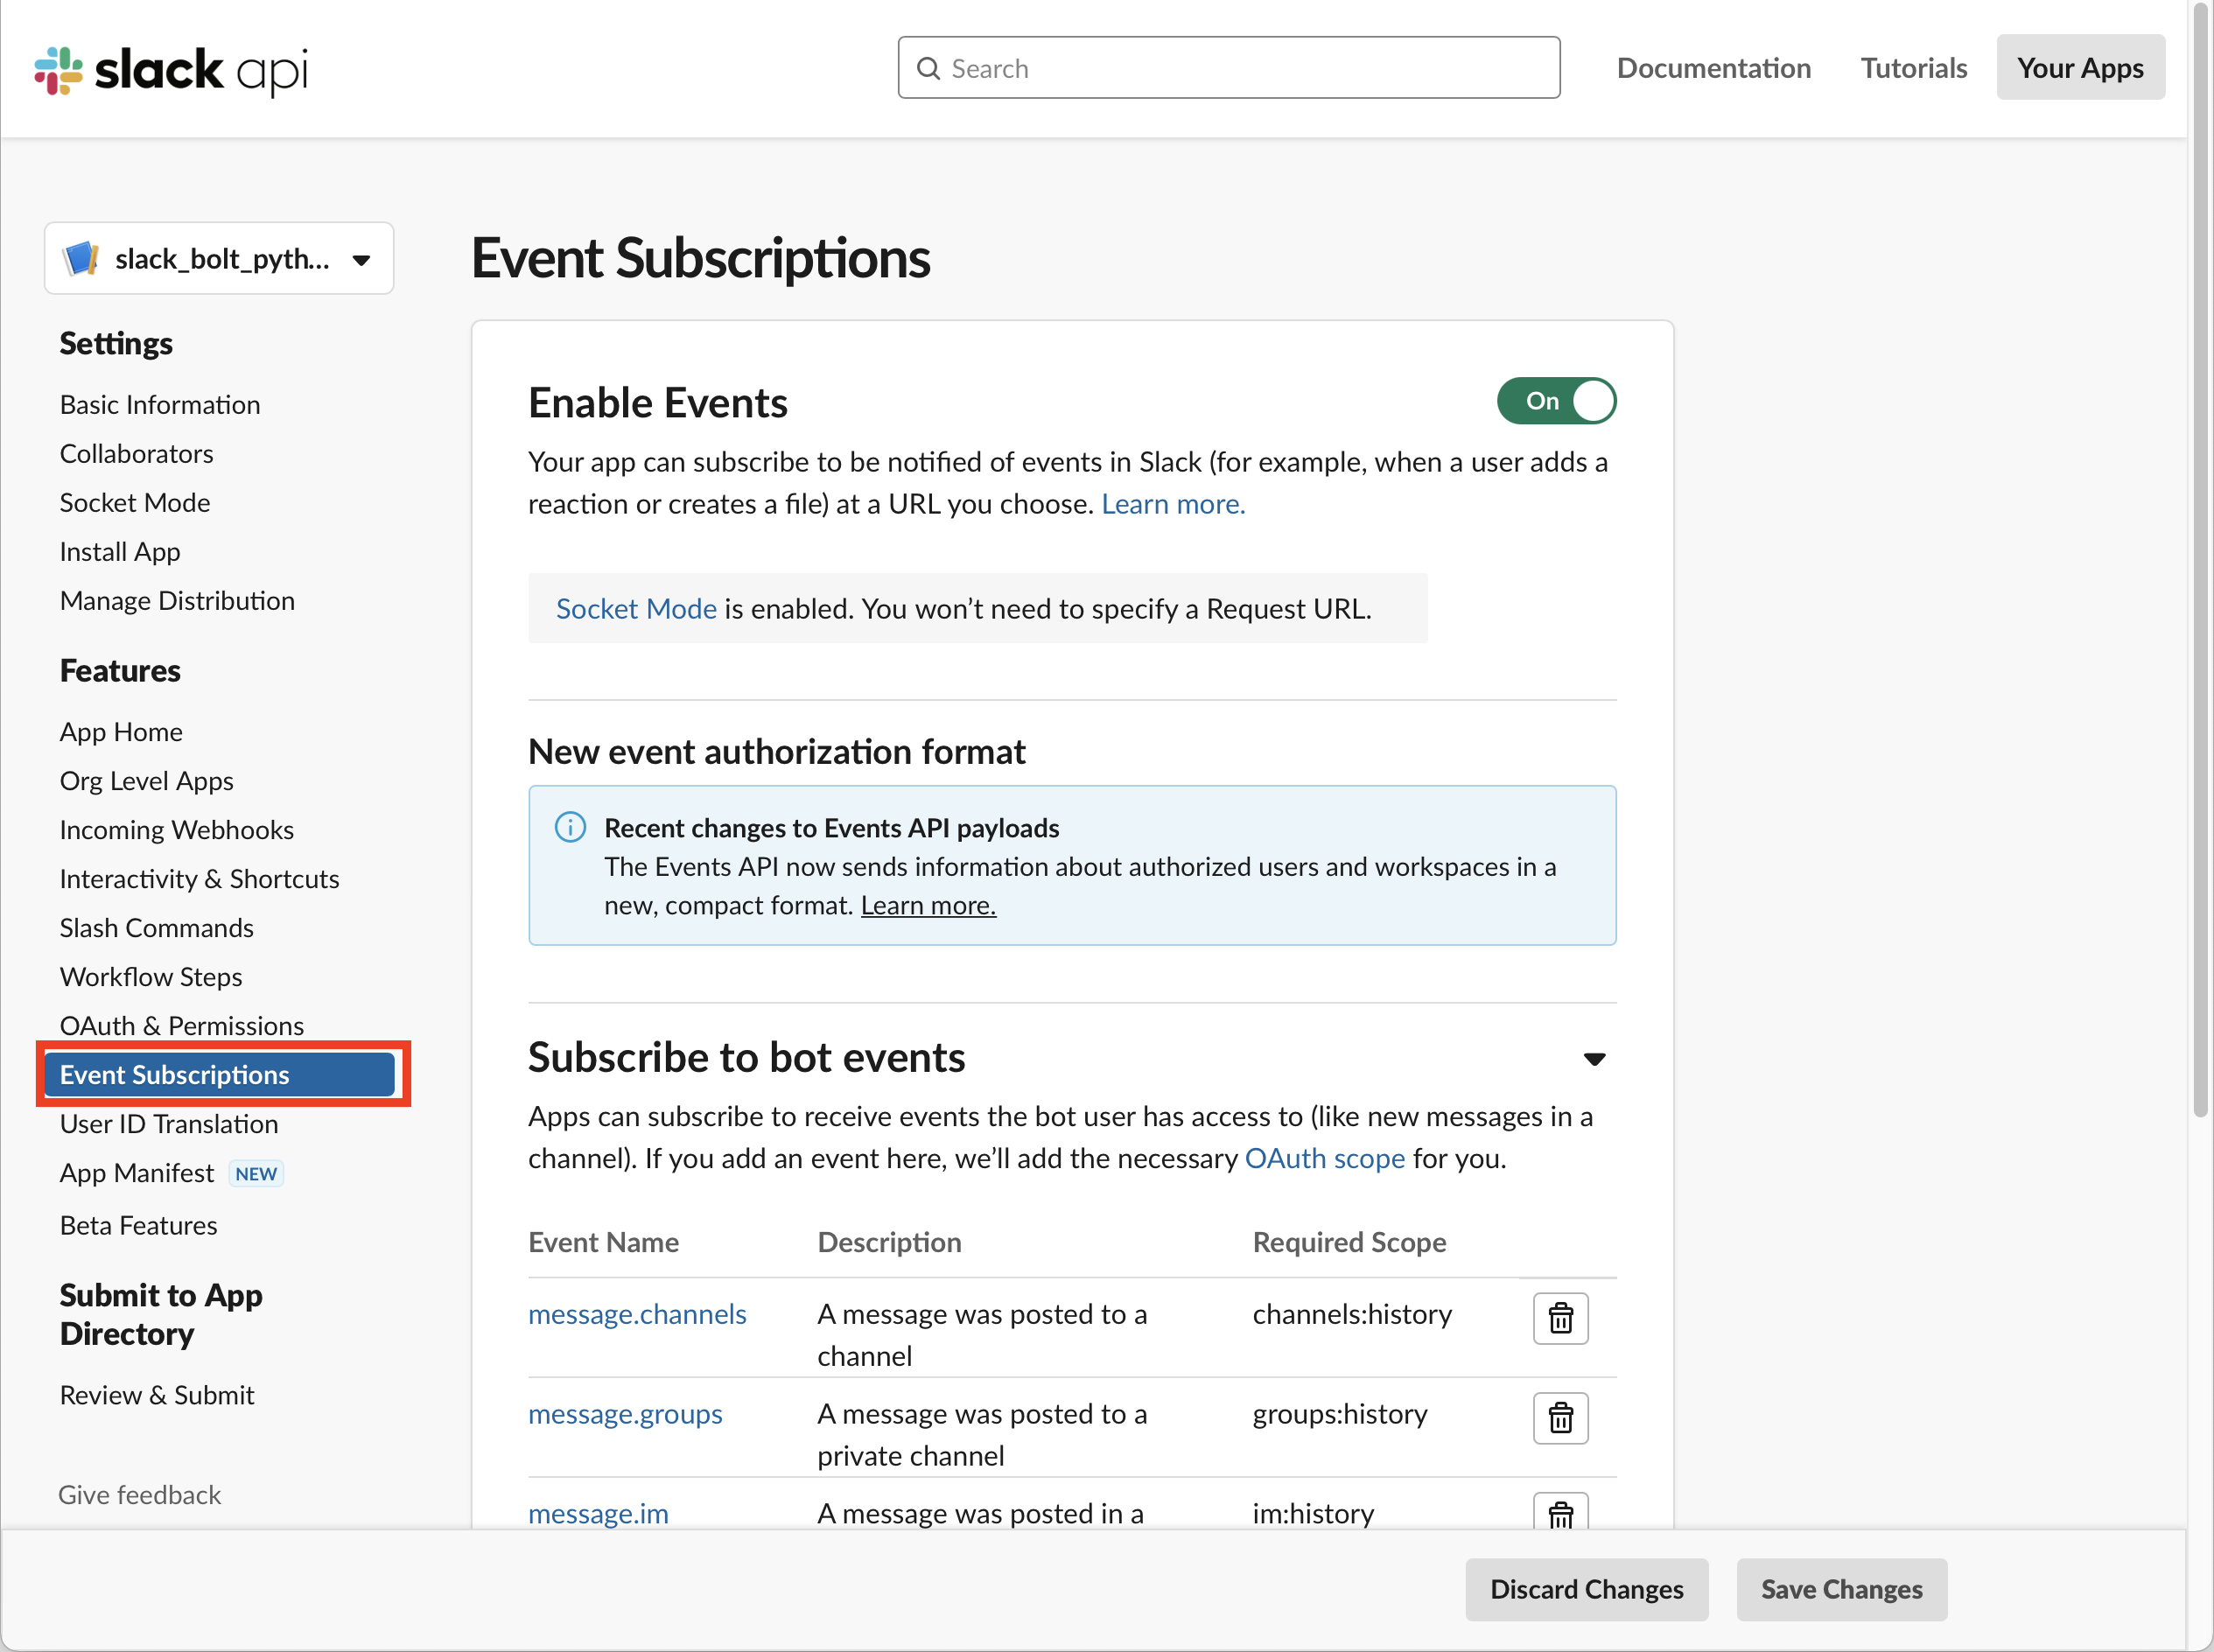Open Manage Distribution

(x=177, y=601)
